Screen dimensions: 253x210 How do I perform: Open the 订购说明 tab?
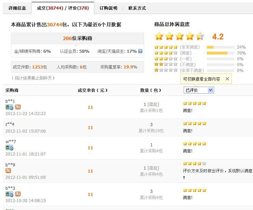click(109, 8)
